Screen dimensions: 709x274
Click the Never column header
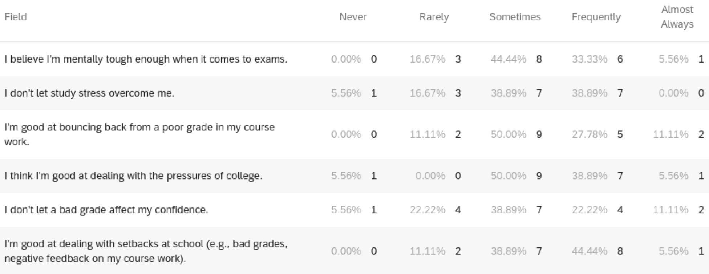[353, 17]
